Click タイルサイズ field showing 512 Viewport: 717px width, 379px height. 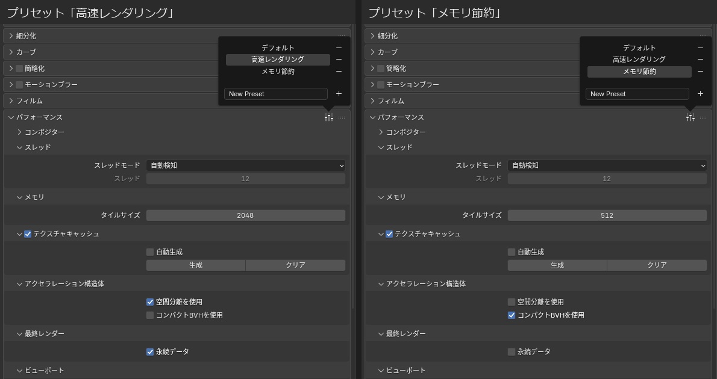[x=607, y=215]
